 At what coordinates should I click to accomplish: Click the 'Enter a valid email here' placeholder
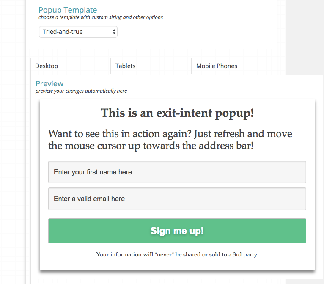pyautogui.click(x=89, y=199)
